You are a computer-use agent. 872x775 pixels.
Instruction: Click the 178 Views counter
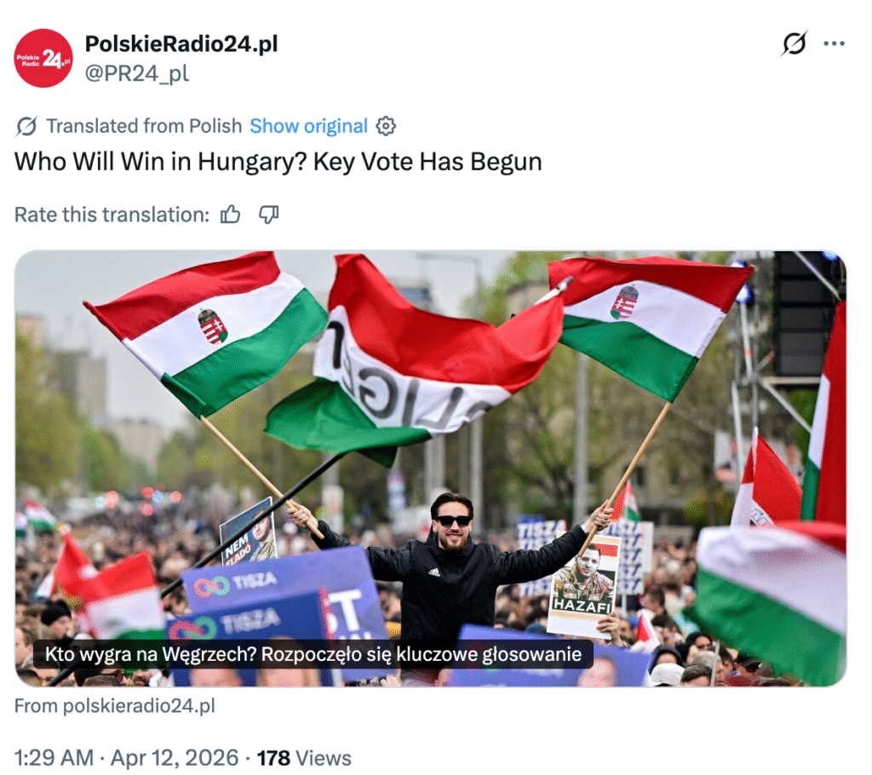pyautogui.click(x=304, y=758)
